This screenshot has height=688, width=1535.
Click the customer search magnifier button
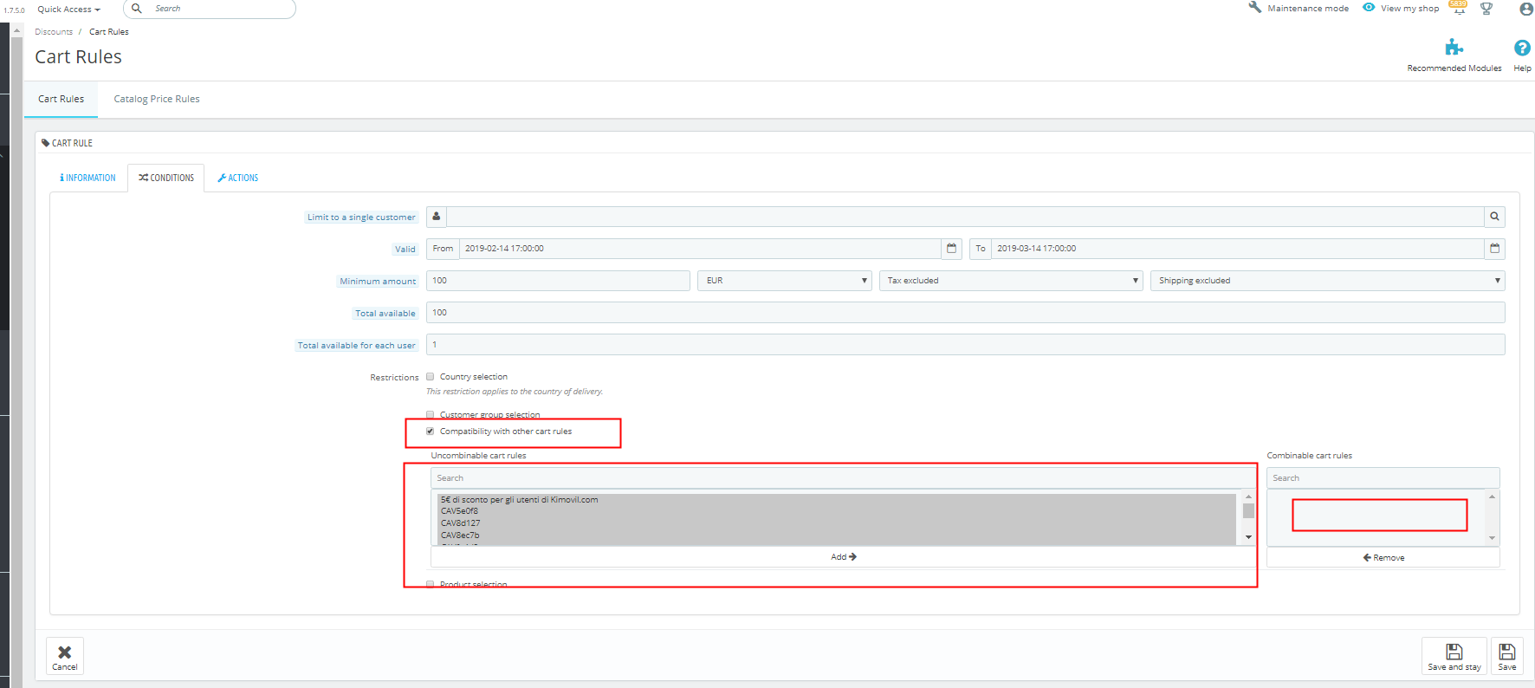click(1494, 217)
